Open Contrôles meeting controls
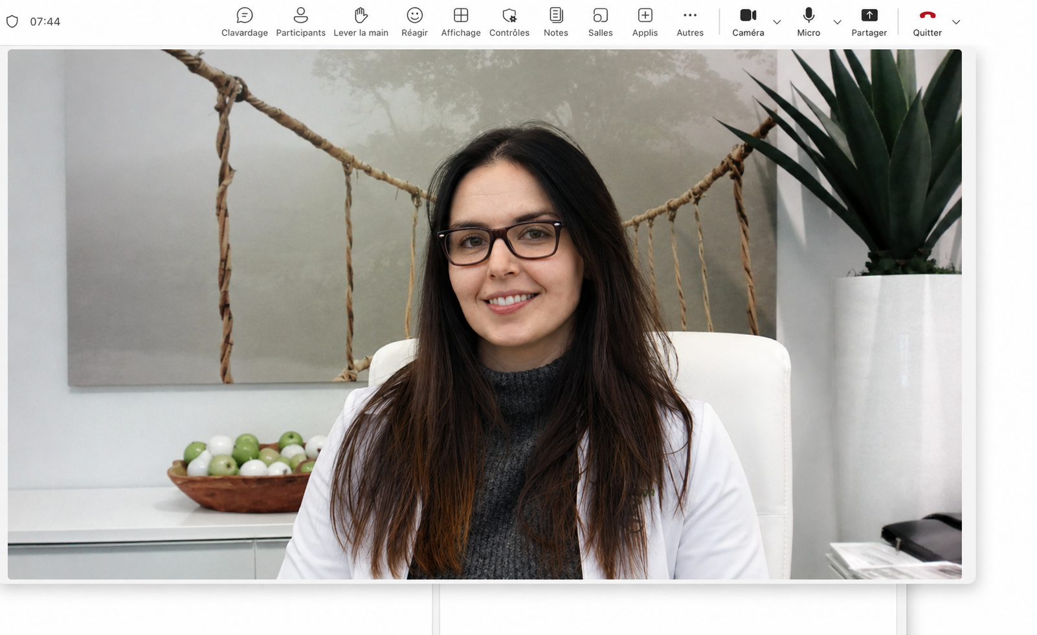 point(509,22)
